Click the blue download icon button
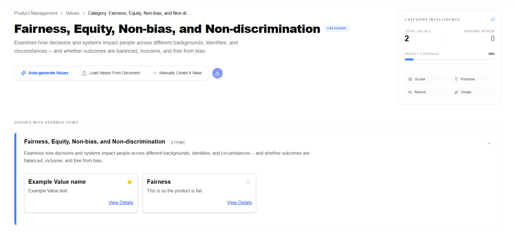Screen dimensions: 516x233 tap(218, 73)
